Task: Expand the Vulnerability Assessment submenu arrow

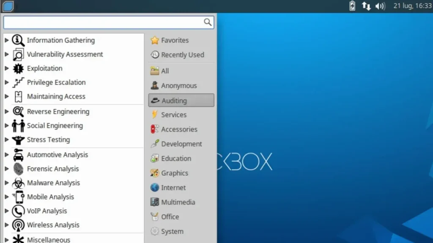Action: (x=7, y=54)
